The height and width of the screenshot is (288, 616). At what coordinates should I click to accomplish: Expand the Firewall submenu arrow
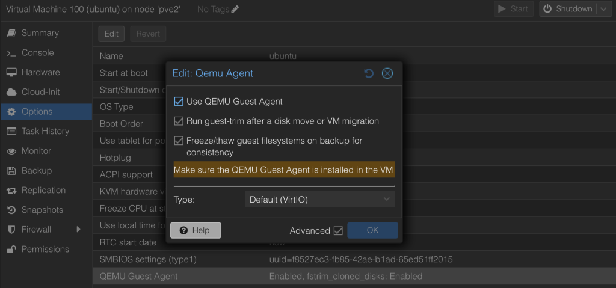79,229
